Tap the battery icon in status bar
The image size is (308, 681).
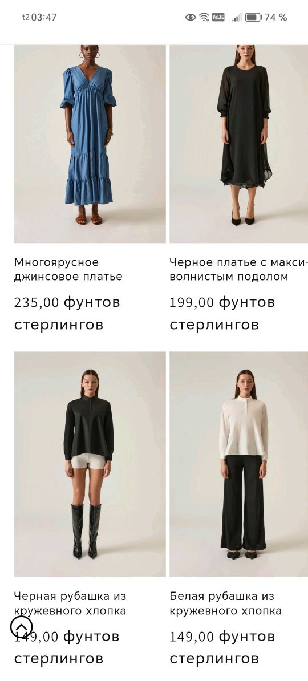click(253, 17)
